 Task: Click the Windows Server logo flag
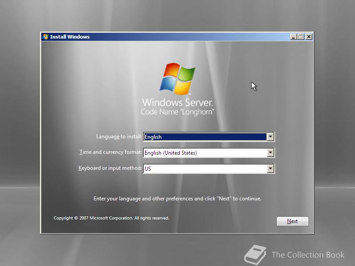[177, 79]
